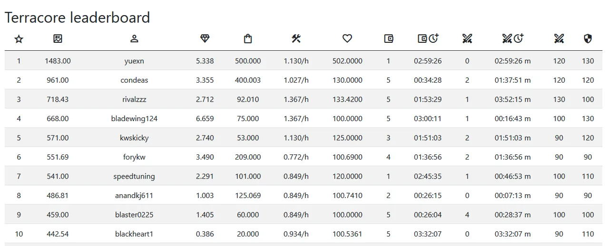The height and width of the screenshot is (246, 609).
Task: Click bag value 125.069
Action: coord(248,196)
